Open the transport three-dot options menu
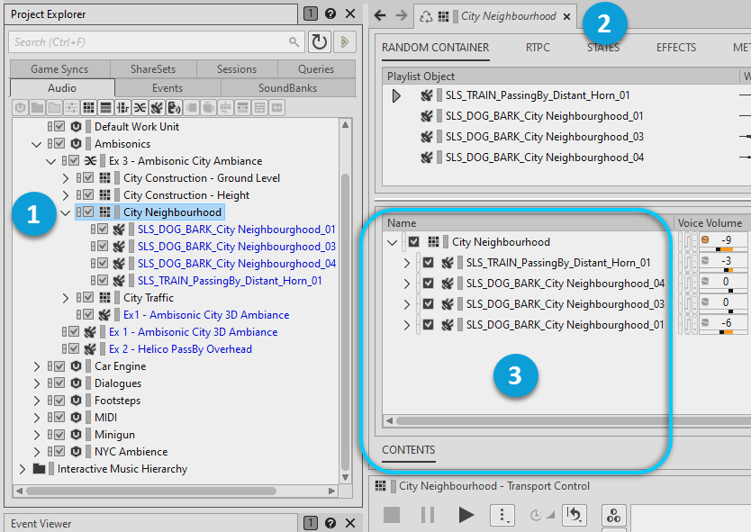 (x=502, y=515)
